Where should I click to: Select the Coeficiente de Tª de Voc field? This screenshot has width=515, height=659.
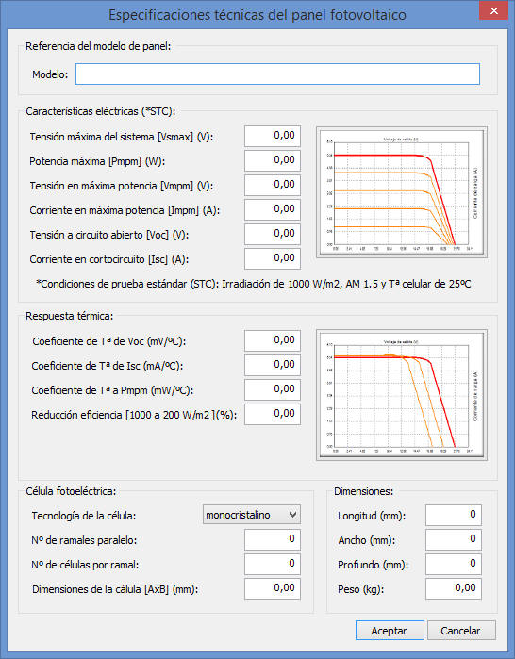pyautogui.click(x=273, y=340)
